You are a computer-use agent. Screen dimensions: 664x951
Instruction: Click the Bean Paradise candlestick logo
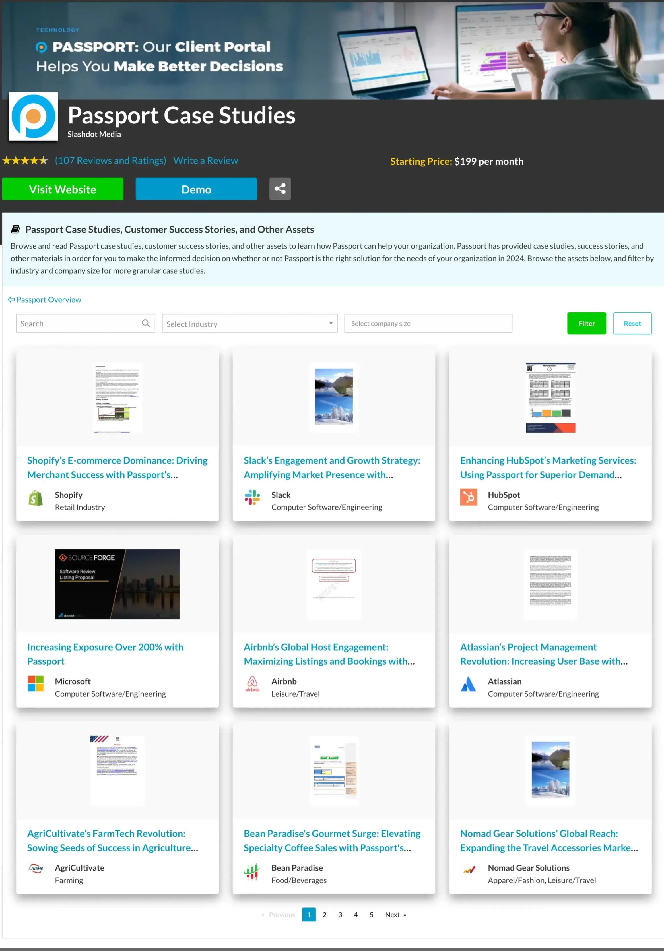(x=252, y=871)
